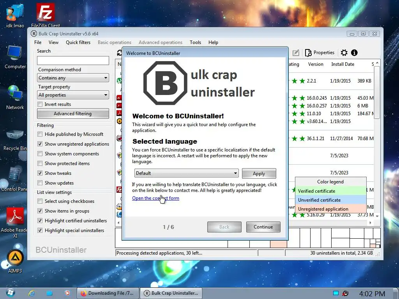Uncheck Show tweaks
399x299 pixels.
point(40,173)
